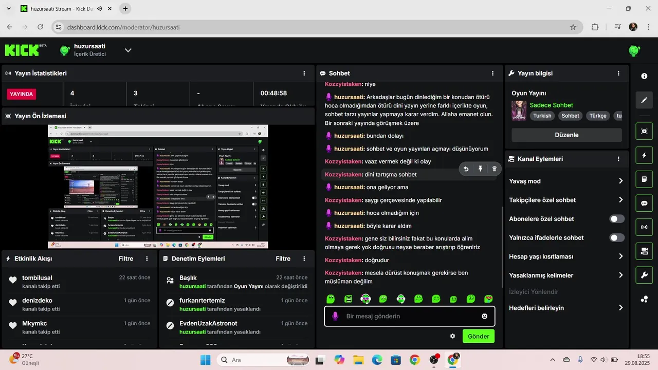Delete the hovered chat message with the trash icon
Screen dimensions: 658x370
pos(495,169)
